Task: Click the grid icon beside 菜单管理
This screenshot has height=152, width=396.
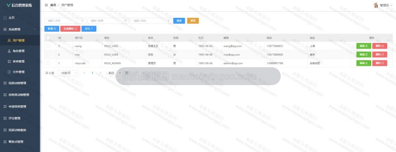Action: [x=9, y=61]
